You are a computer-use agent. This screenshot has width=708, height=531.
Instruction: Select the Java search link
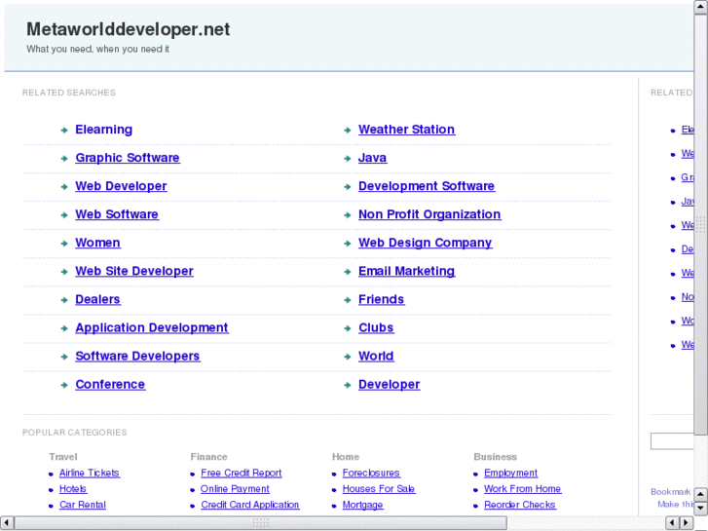pos(373,158)
